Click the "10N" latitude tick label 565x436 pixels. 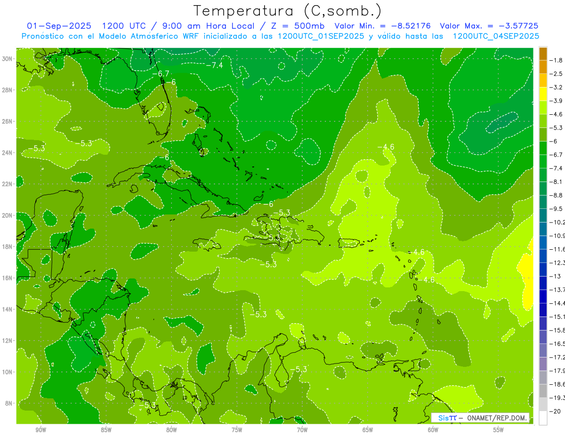point(7,372)
